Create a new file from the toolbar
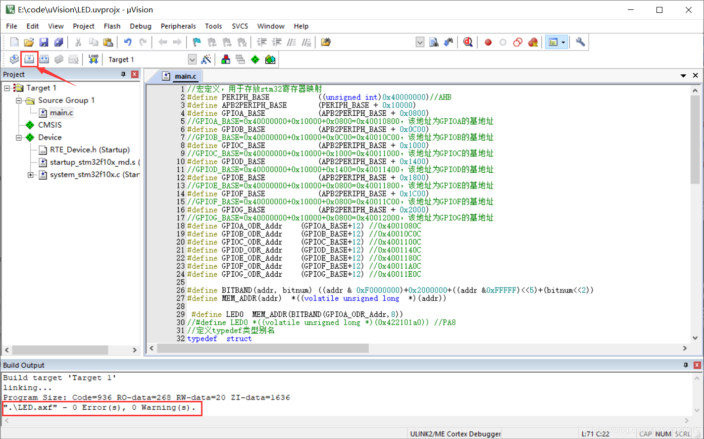 [14, 42]
